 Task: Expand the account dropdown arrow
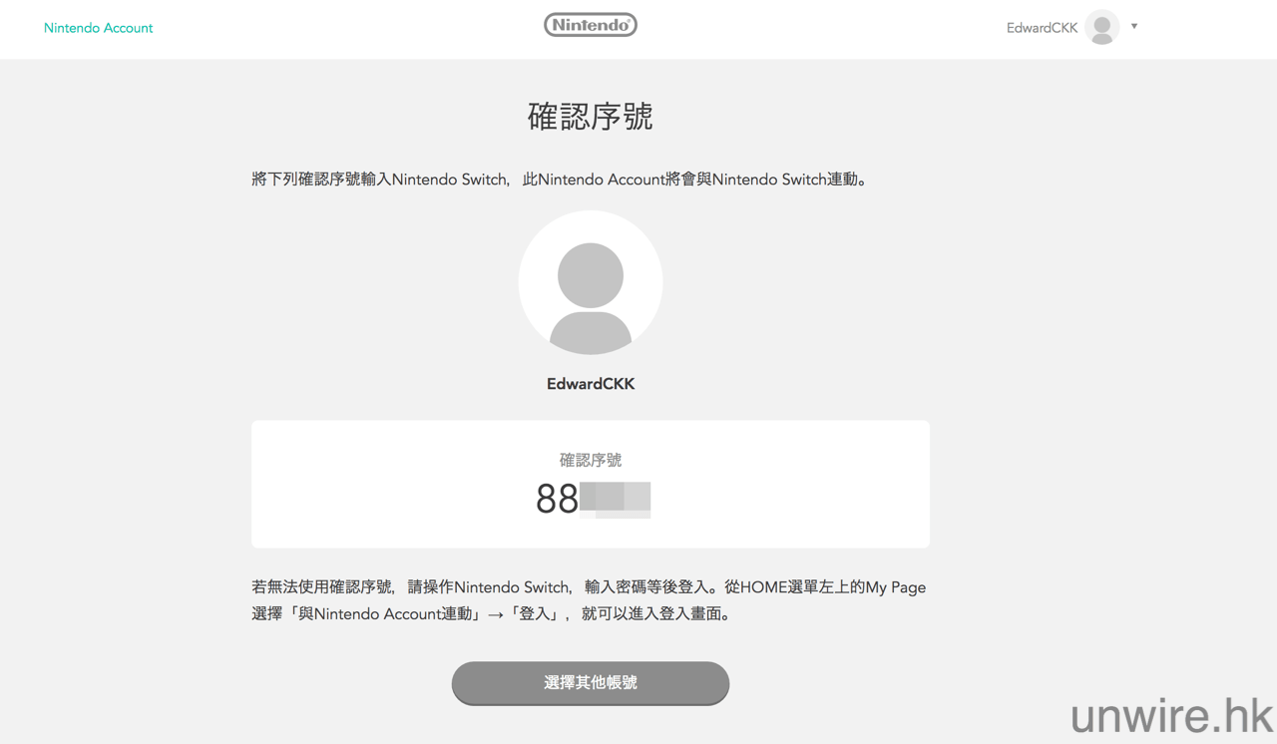[x=1134, y=27]
